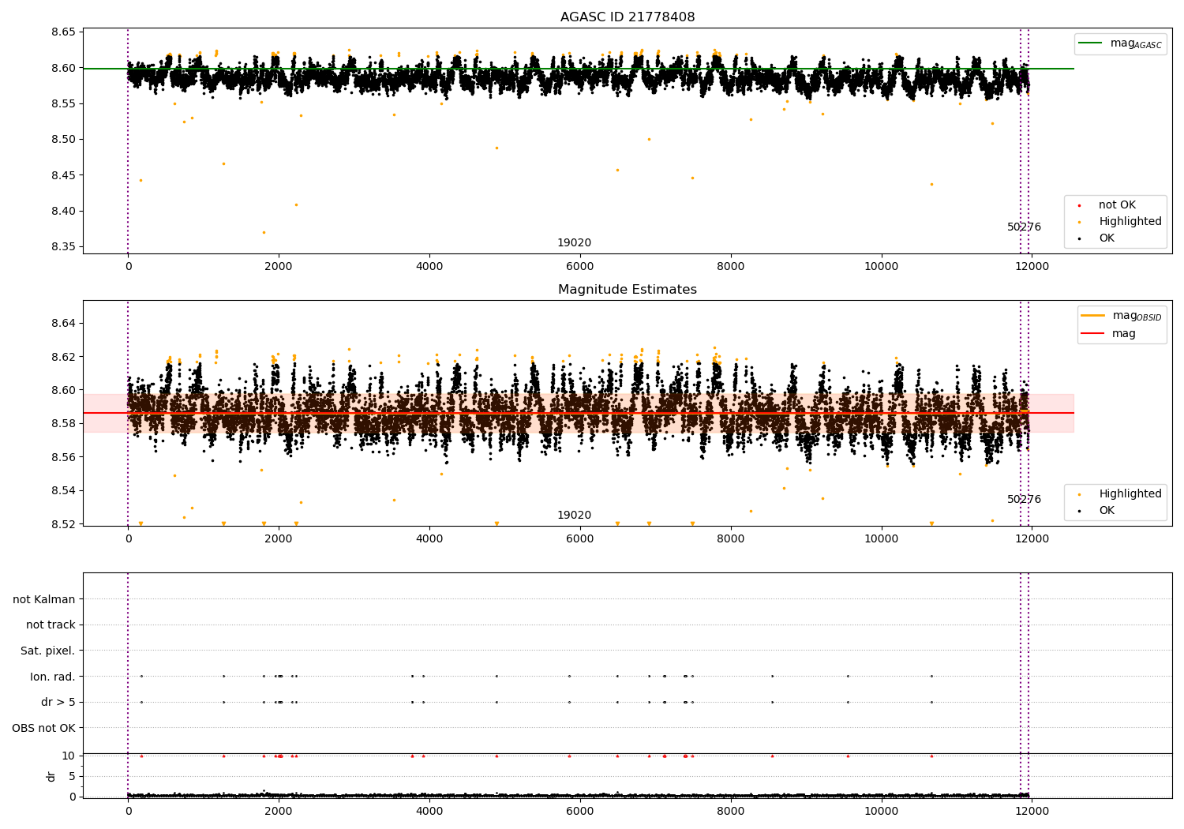Click the 8.35 y-axis tick in top plot
Image resolution: width=1184 pixels, height=829 pixels.
tap(63, 247)
